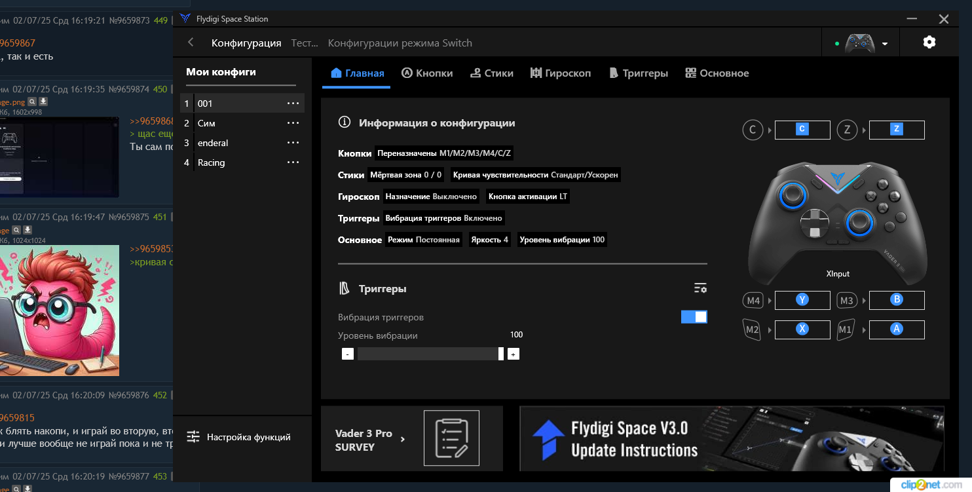
Task: Decrease vibration level with the minus button
Action: 348,354
